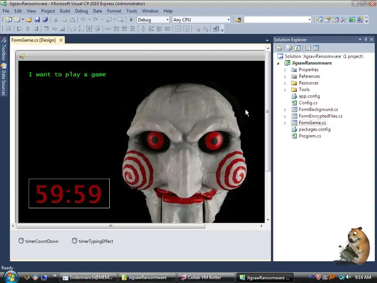This screenshot has height=283, width=377.
Task: Open the active documents list dropdown arrow
Action: click(x=267, y=41)
